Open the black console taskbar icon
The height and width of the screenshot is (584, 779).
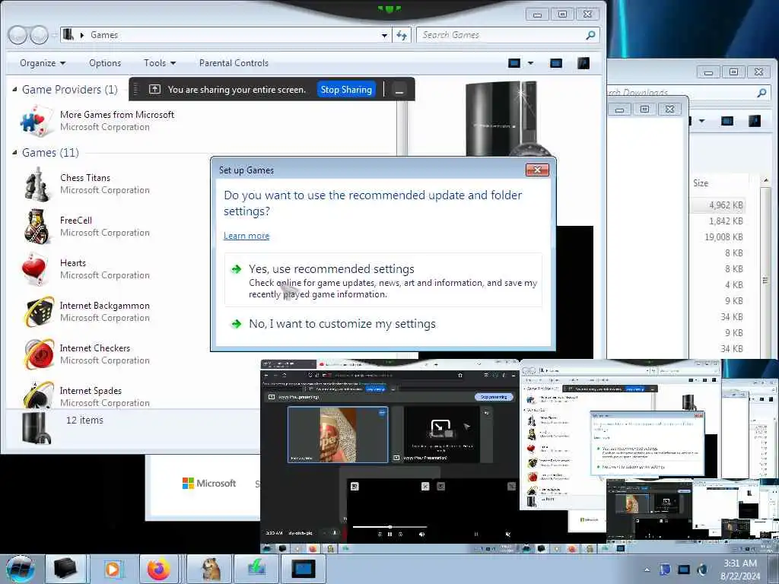[65, 569]
